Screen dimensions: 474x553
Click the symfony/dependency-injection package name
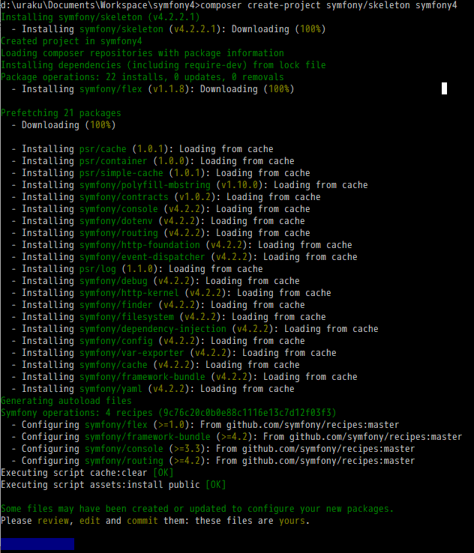(x=152, y=329)
